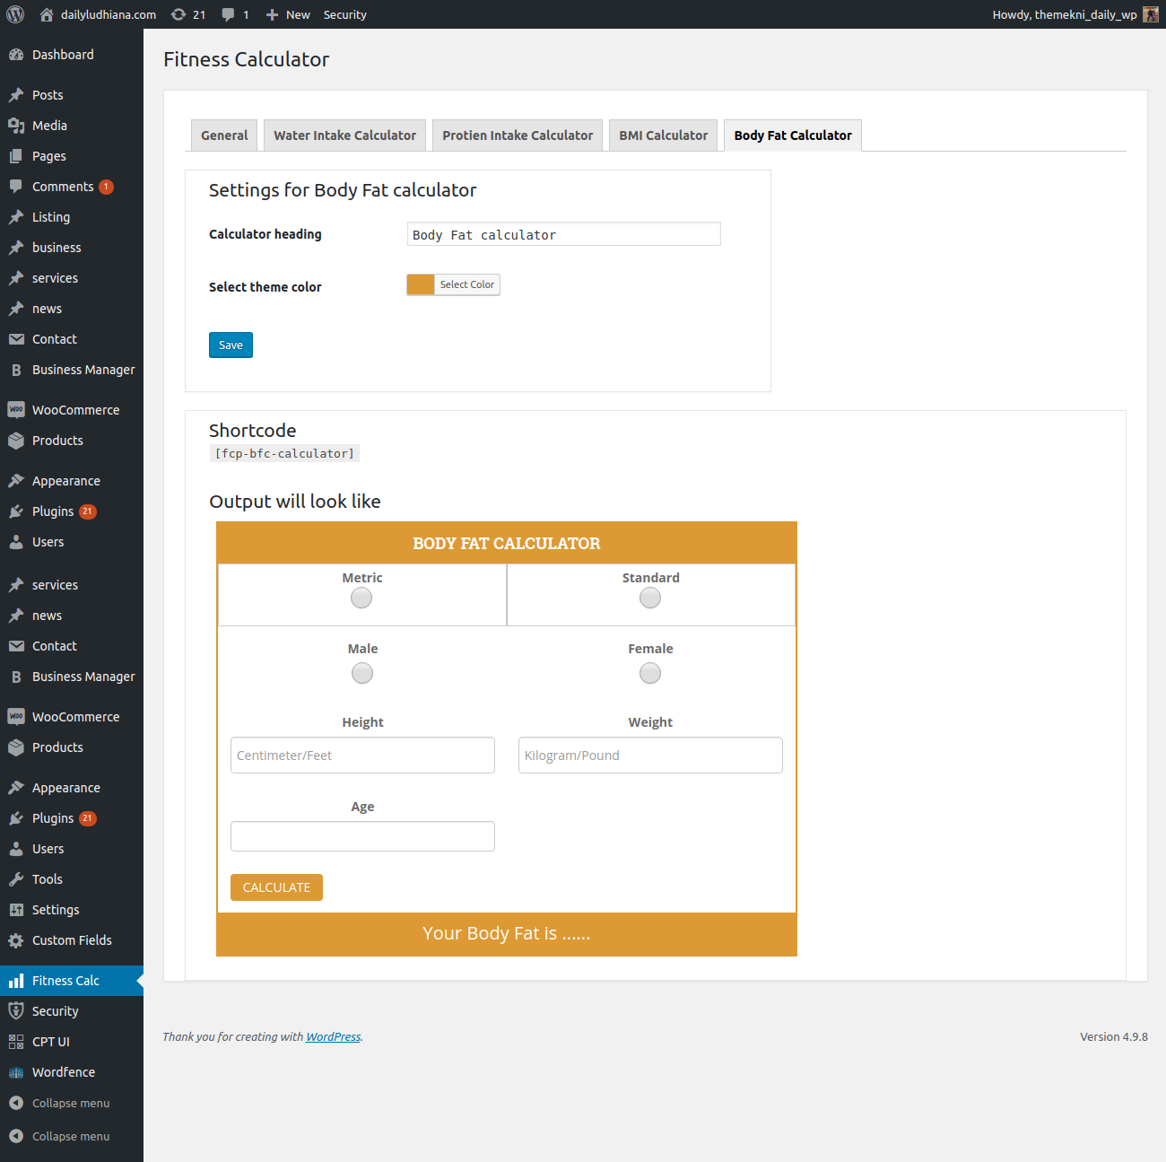
Task: Open the Wordfence icon in sidebar
Action: (x=16, y=1072)
